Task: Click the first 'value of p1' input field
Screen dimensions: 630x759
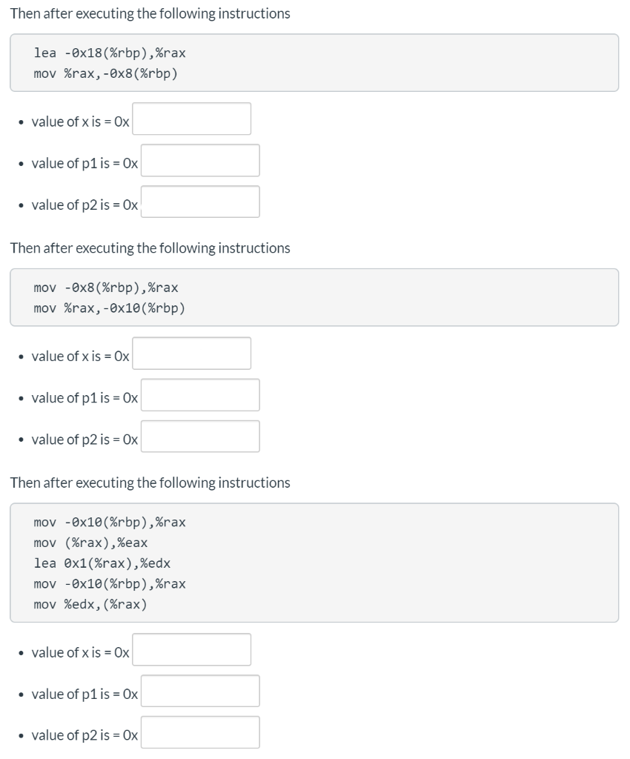Action: pos(200,161)
